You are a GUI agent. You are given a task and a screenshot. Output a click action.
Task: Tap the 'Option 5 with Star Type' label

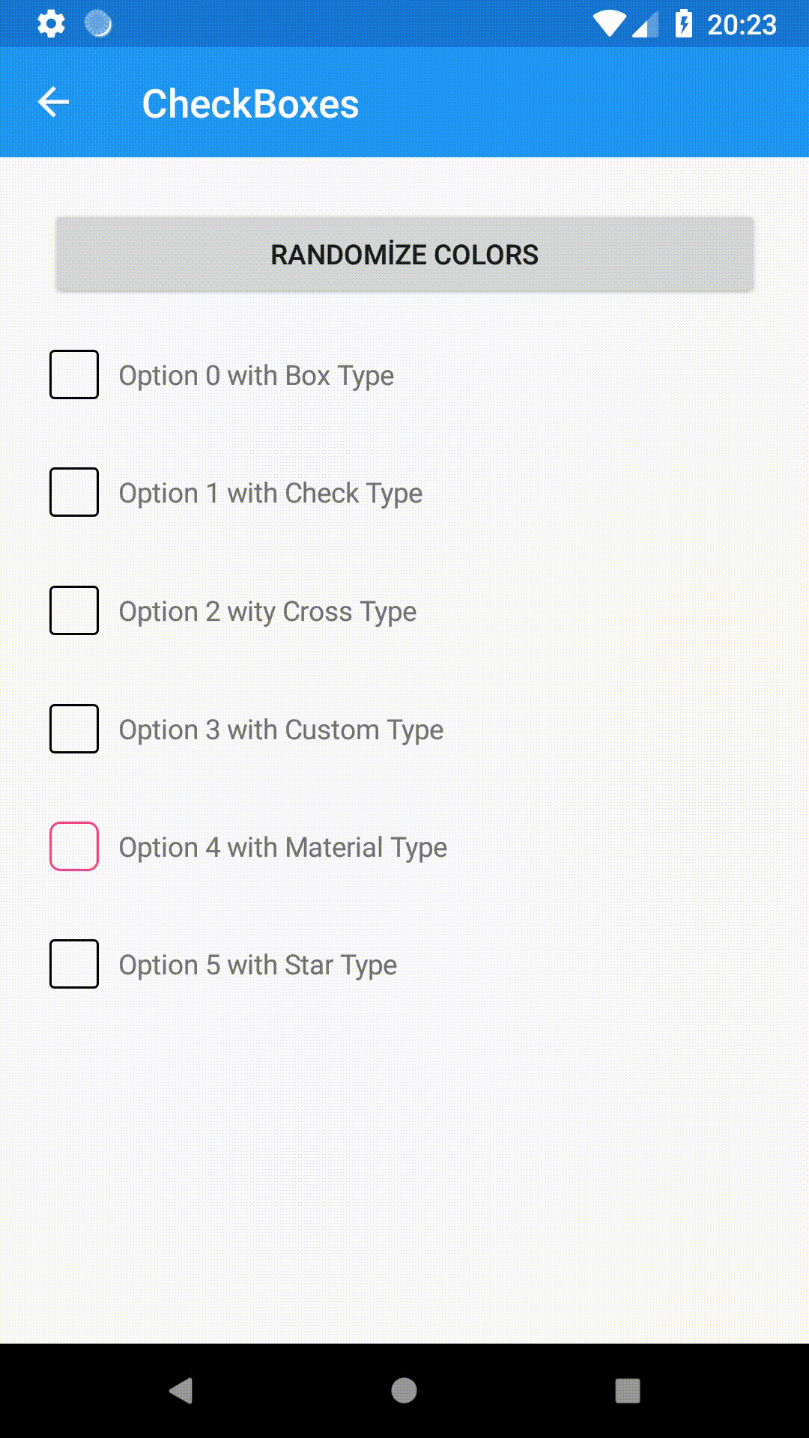258,965
